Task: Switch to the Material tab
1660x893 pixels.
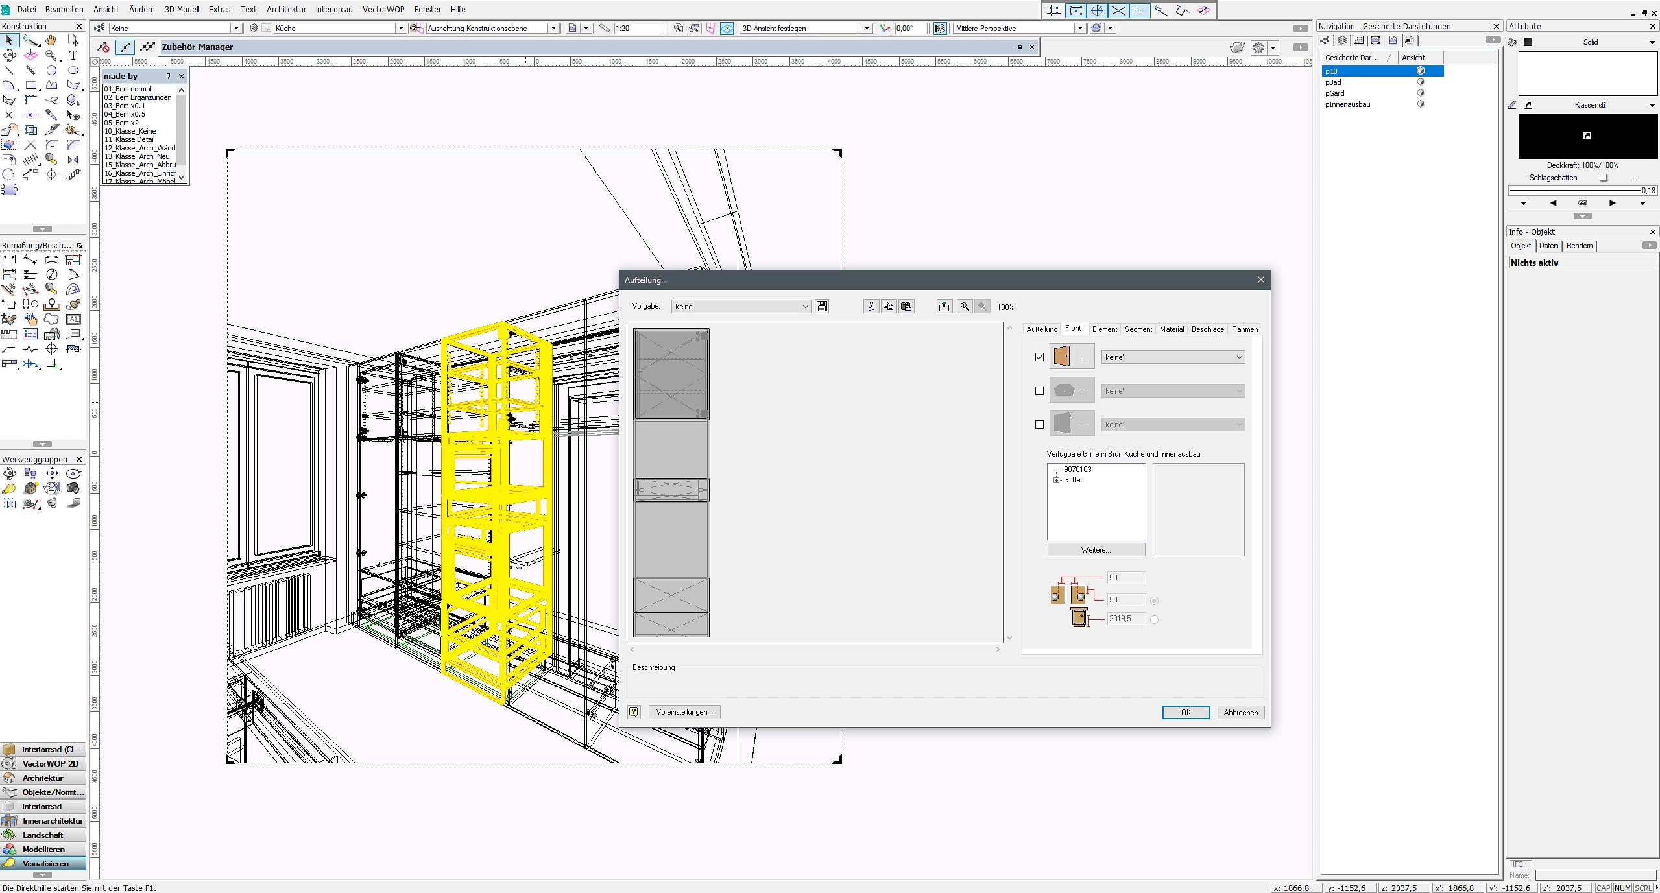Action: coord(1172,329)
